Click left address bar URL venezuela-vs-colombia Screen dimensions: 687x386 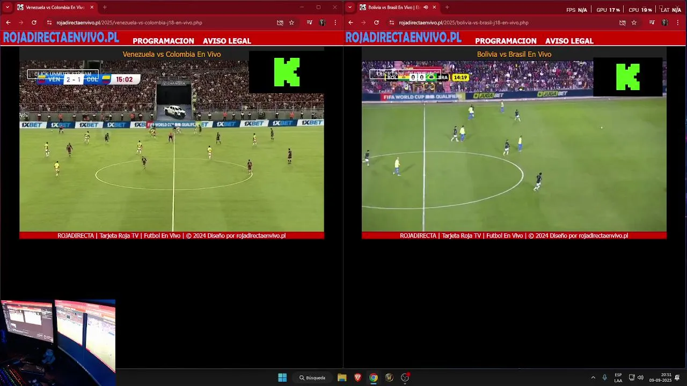tap(129, 23)
